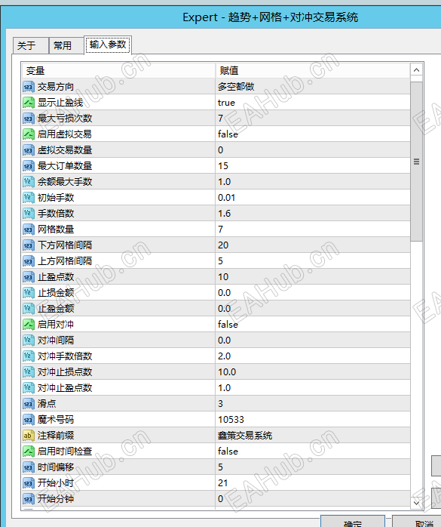Screen dimensions: 441x527
Task: Click the value 15 for 最大订单数量
Action: (223, 166)
